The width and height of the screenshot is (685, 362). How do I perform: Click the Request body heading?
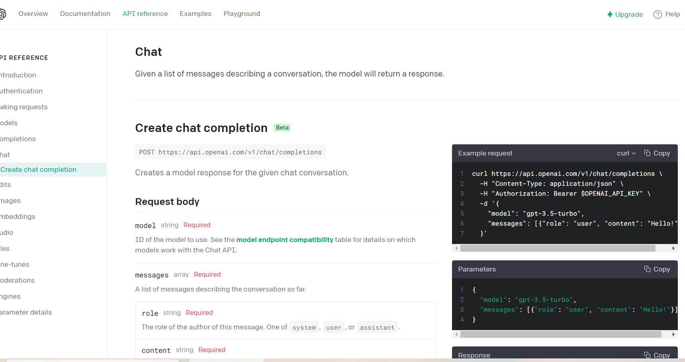click(167, 202)
